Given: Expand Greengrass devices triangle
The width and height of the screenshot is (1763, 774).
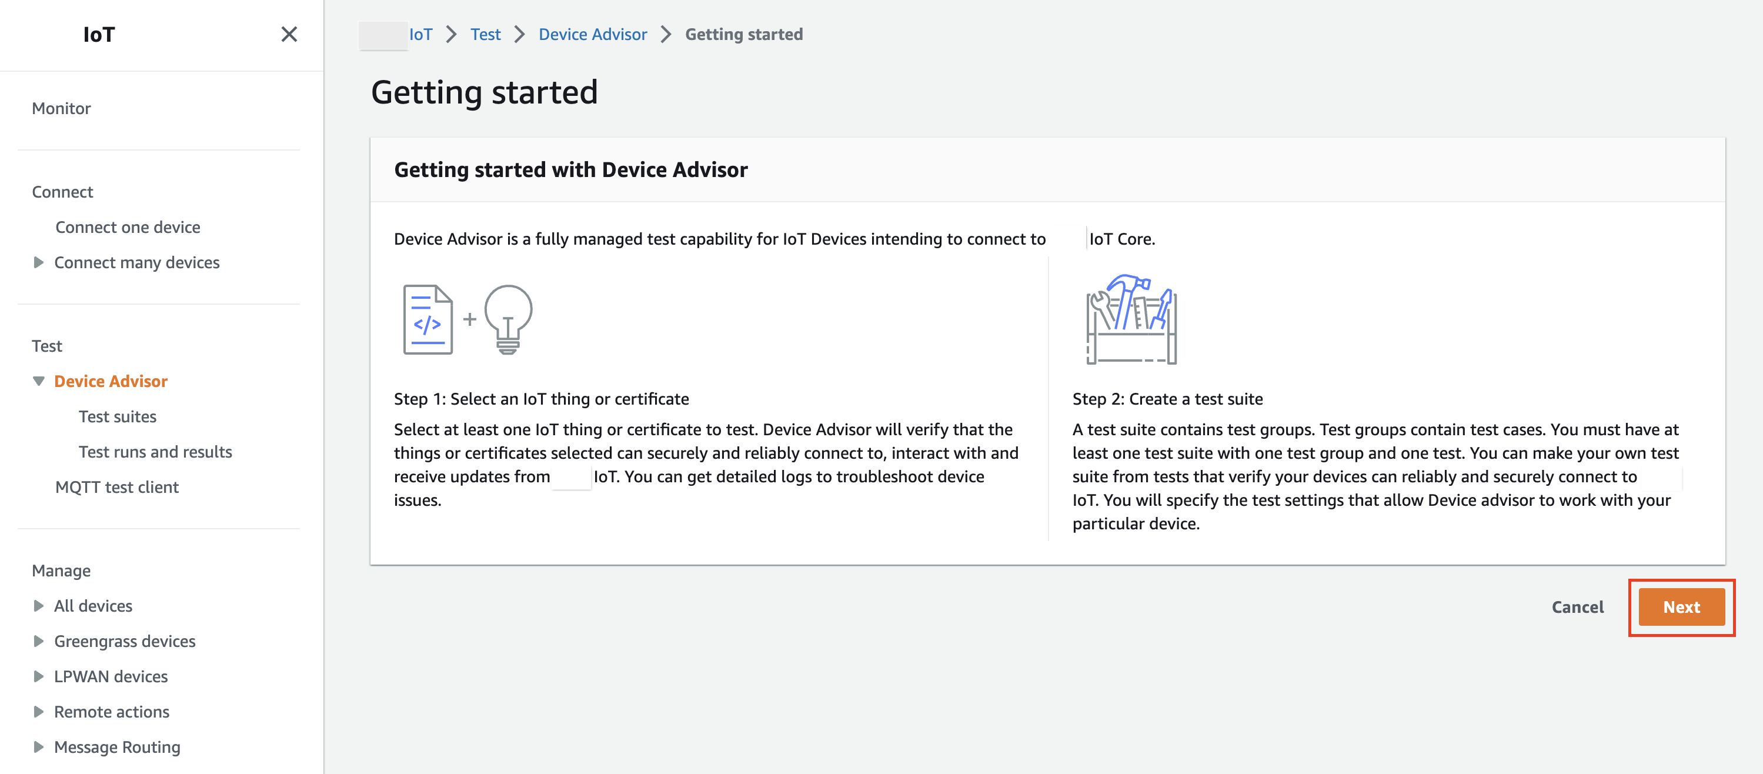Looking at the screenshot, I should (x=38, y=641).
